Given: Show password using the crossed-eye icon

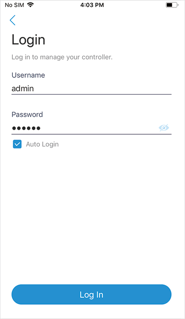Looking at the screenshot, I should click(x=164, y=128).
